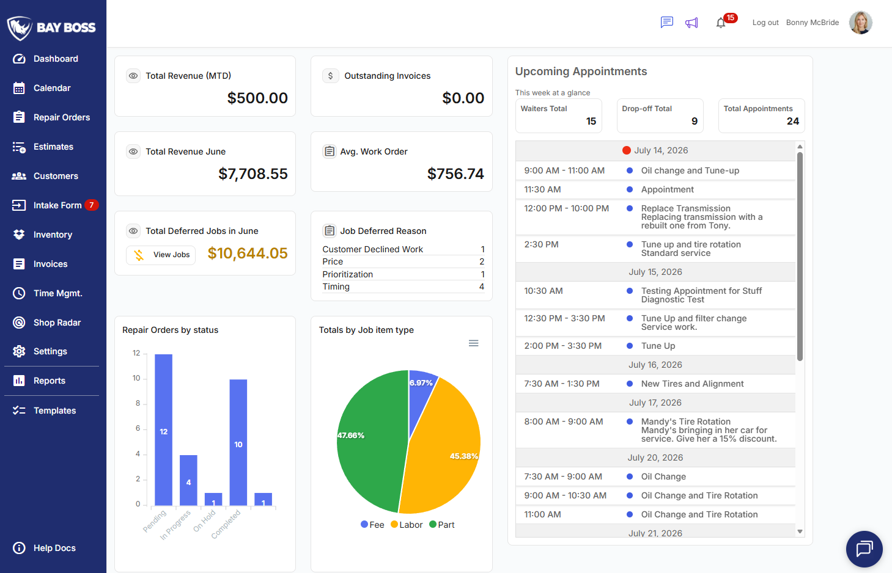
Task: Click the Time Mgmt. clock icon
Action: click(19, 293)
